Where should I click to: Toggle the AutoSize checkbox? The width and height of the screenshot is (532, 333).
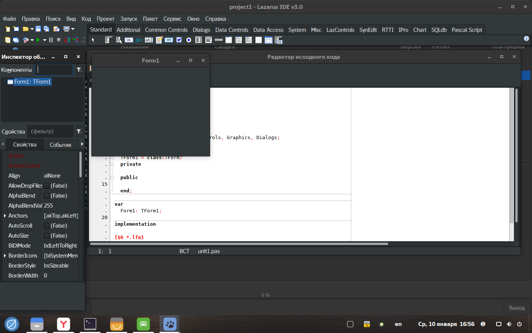point(47,236)
